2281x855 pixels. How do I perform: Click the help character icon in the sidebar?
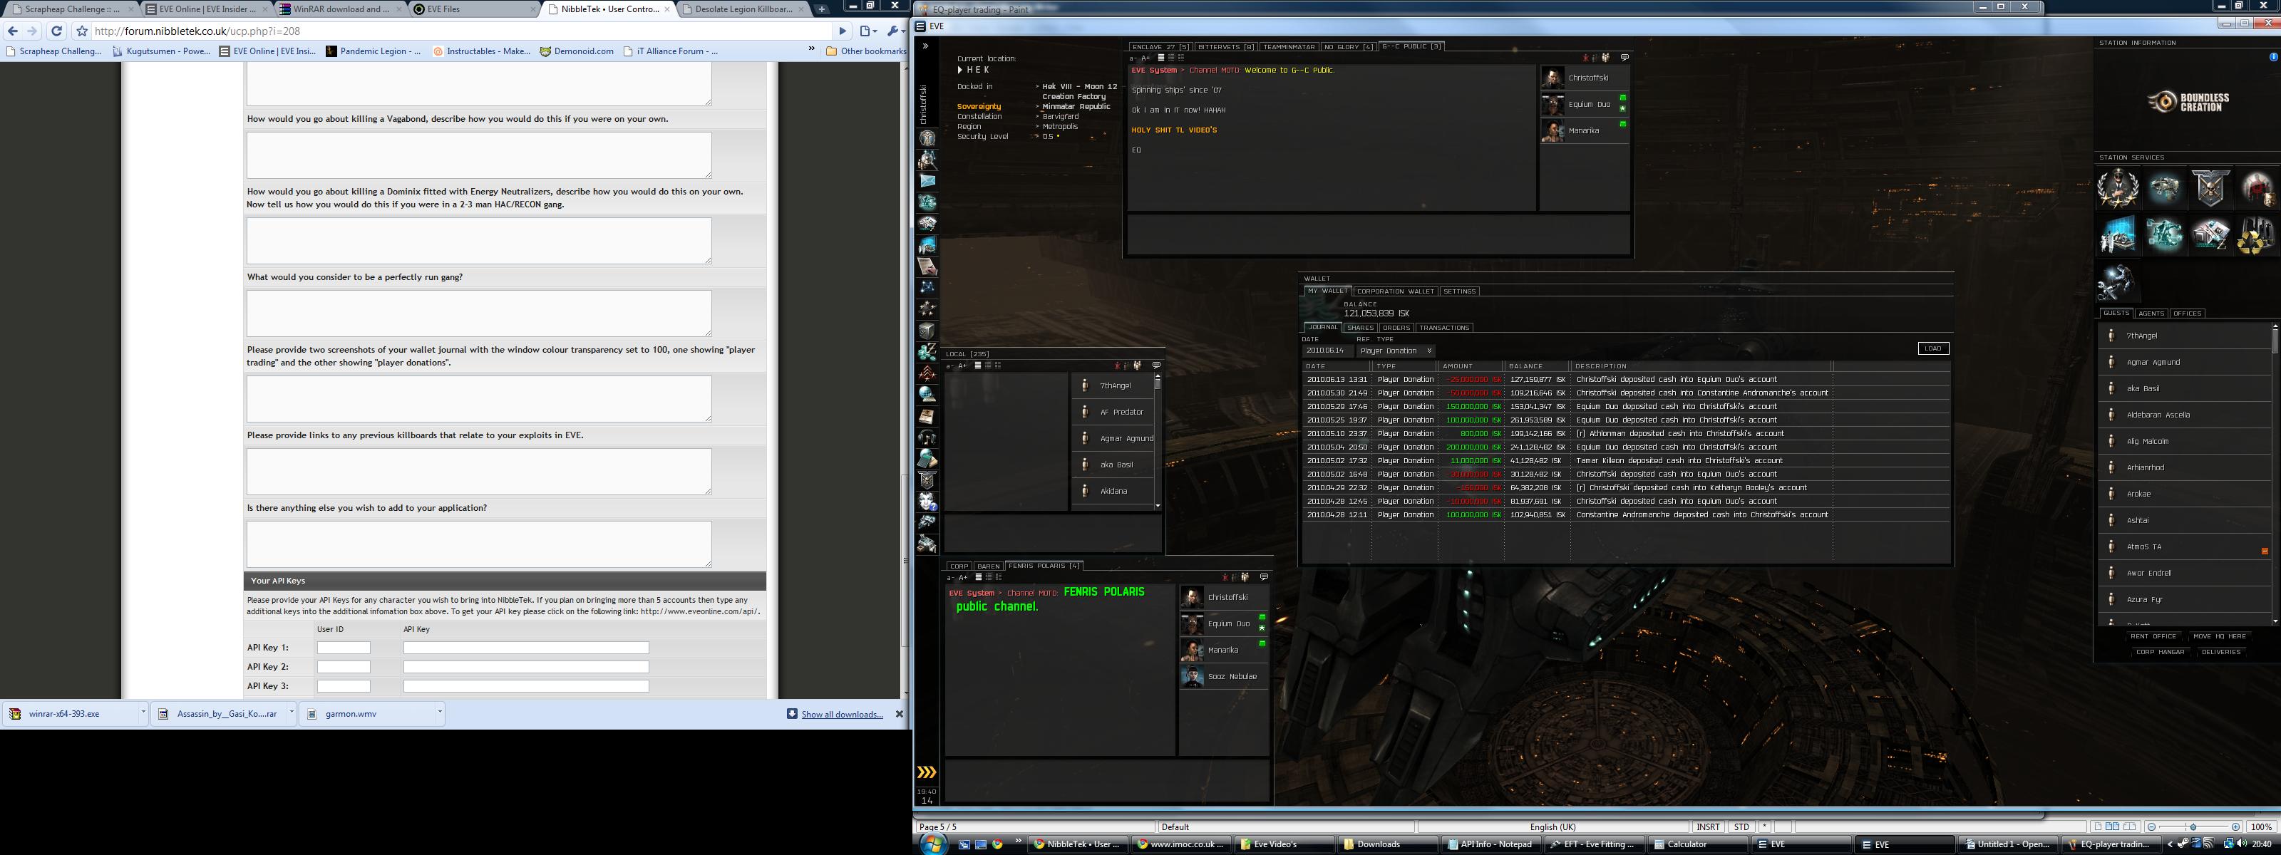coord(927,502)
